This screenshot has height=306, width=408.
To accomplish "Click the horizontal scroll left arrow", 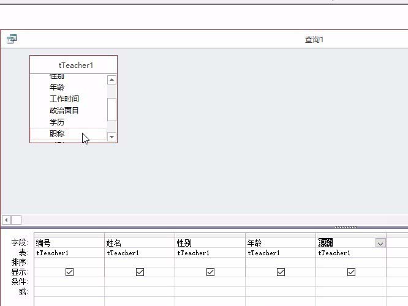I will tap(6, 220).
